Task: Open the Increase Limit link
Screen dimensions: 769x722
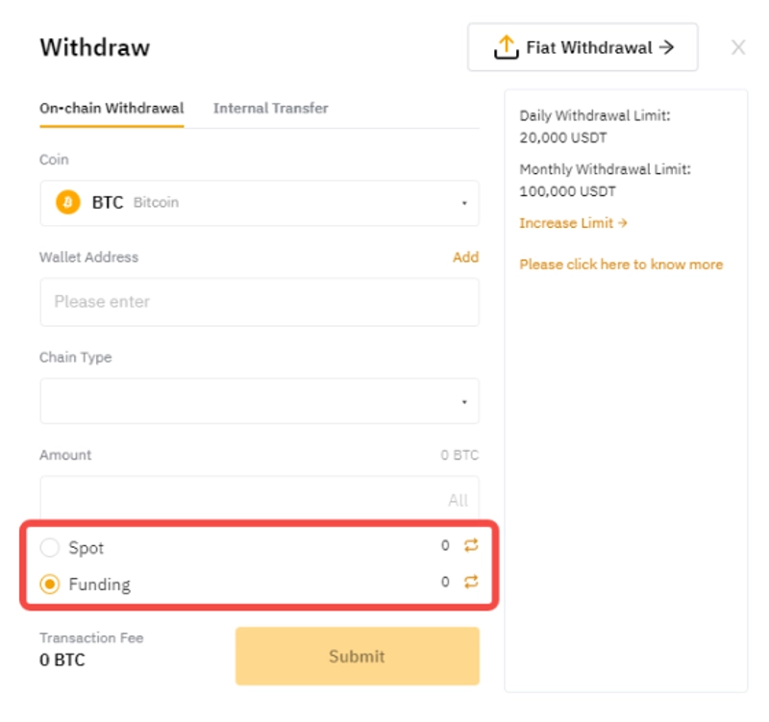Action: click(573, 223)
